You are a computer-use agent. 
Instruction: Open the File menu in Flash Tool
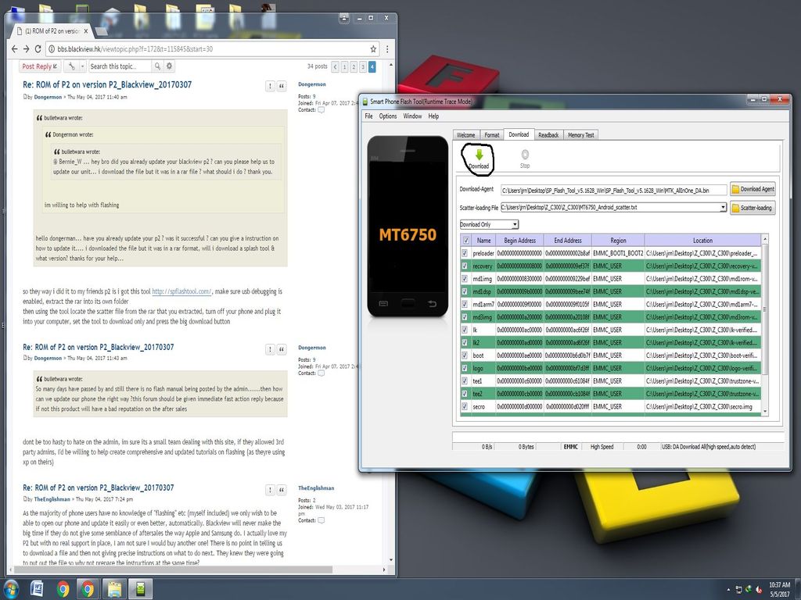(369, 116)
